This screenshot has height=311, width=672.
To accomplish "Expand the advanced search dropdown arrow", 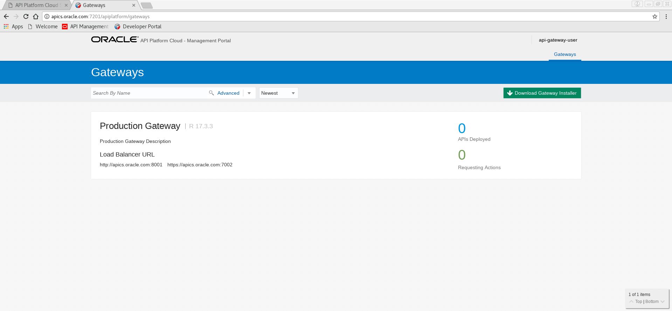I will coord(249,93).
